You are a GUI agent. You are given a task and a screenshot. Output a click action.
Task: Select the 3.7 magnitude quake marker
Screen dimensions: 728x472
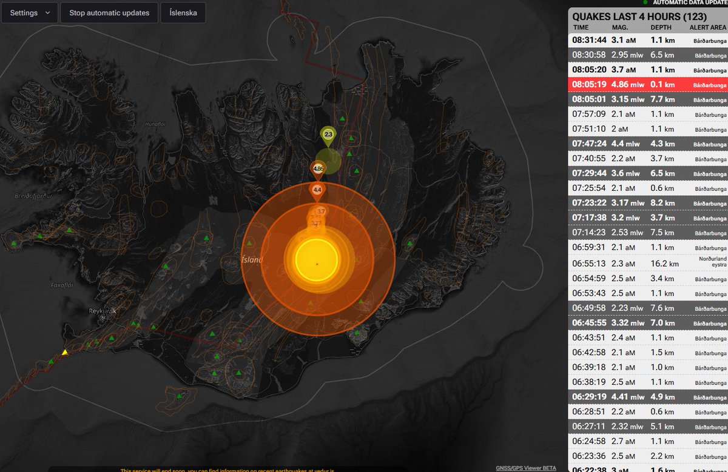[x=321, y=211]
